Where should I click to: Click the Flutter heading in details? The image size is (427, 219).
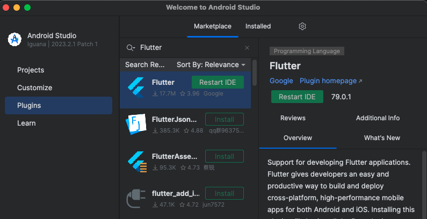[285, 66]
